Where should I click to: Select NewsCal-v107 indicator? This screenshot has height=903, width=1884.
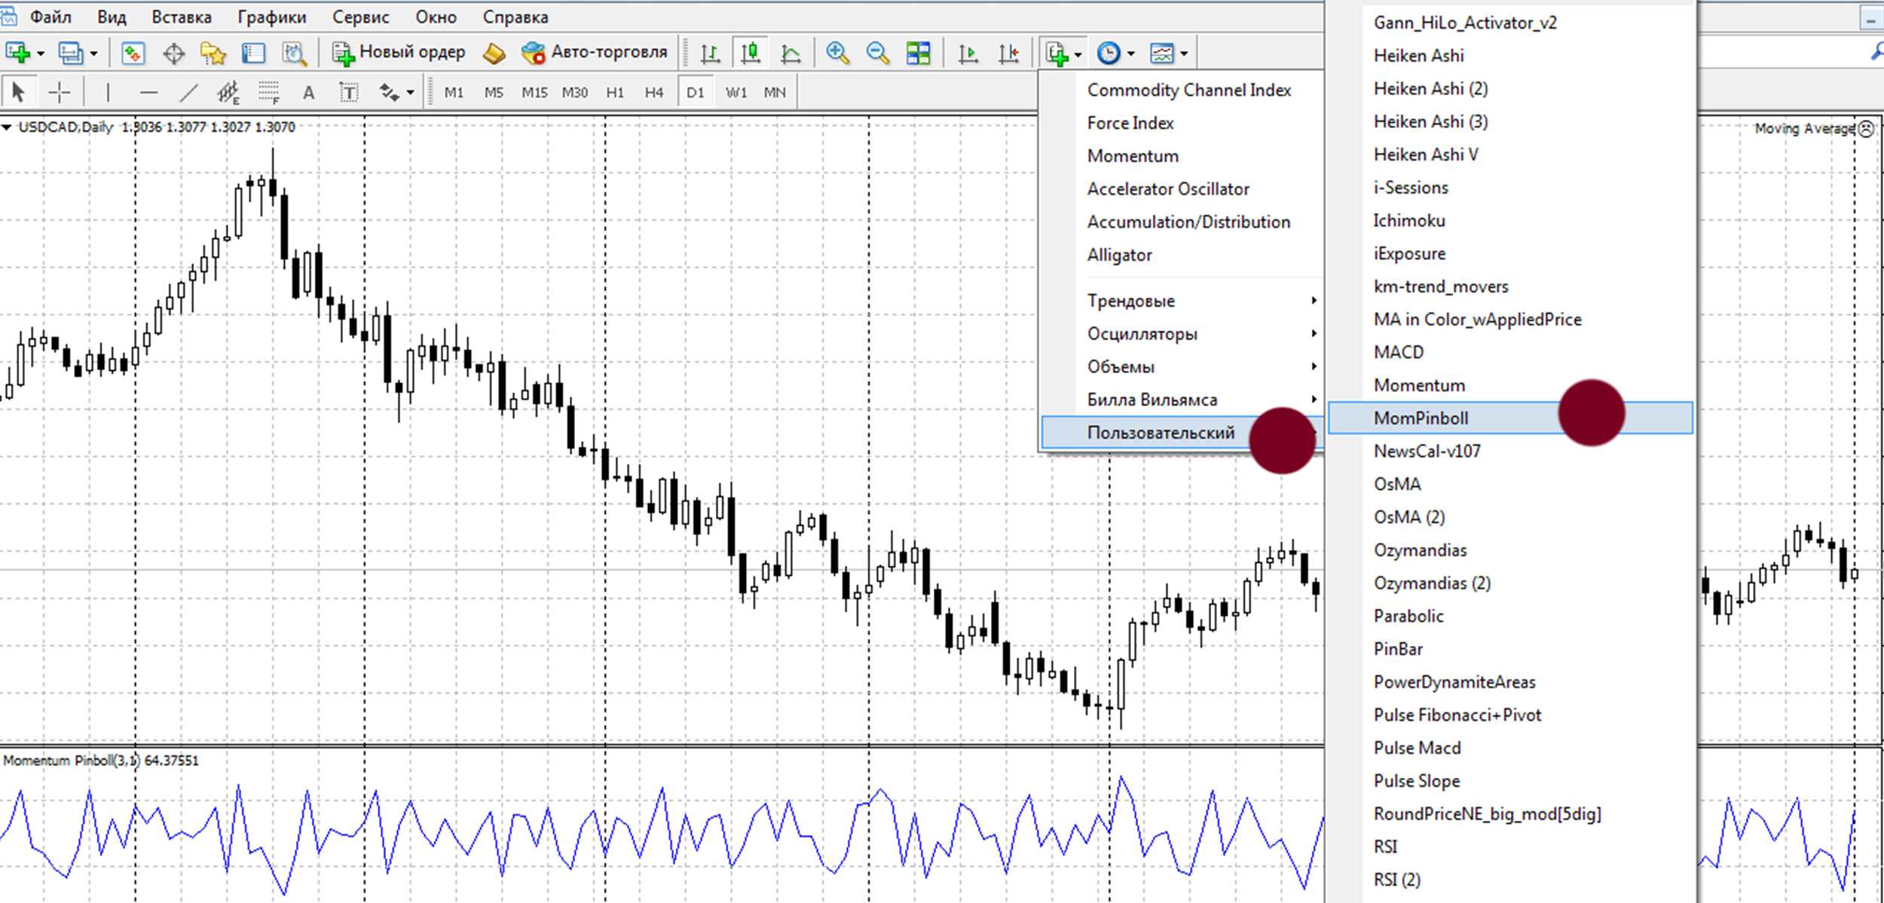point(1510,451)
